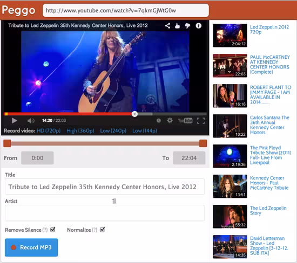Screen dimensions: 297x263
Task: Click the Artist input field
Action: tap(105, 213)
